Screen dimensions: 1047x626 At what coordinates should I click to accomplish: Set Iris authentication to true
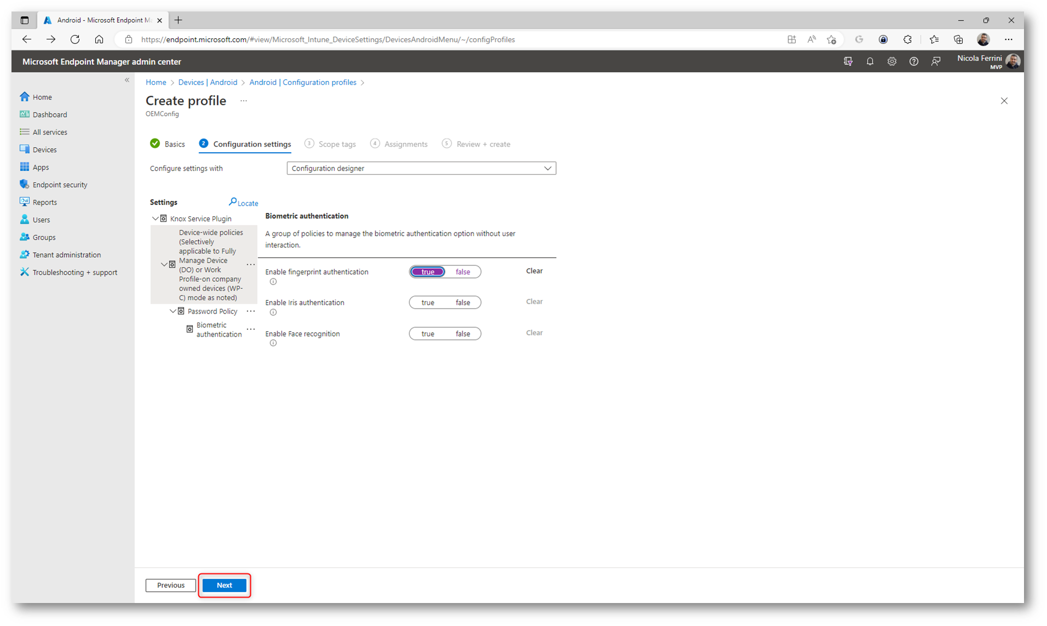coord(427,303)
